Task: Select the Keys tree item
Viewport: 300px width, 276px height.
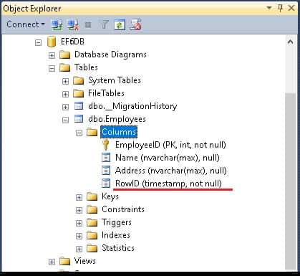Action: (x=110, y=196)
